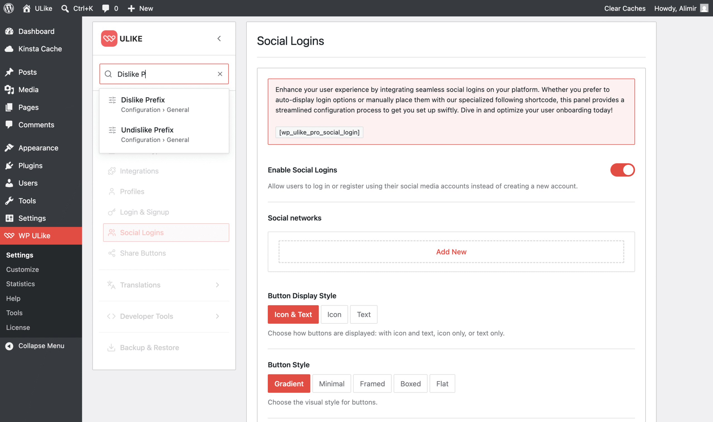The width and height of the screenshot is (713, 422).
Task: Open Profiles settings section
Action: point(166,192)
